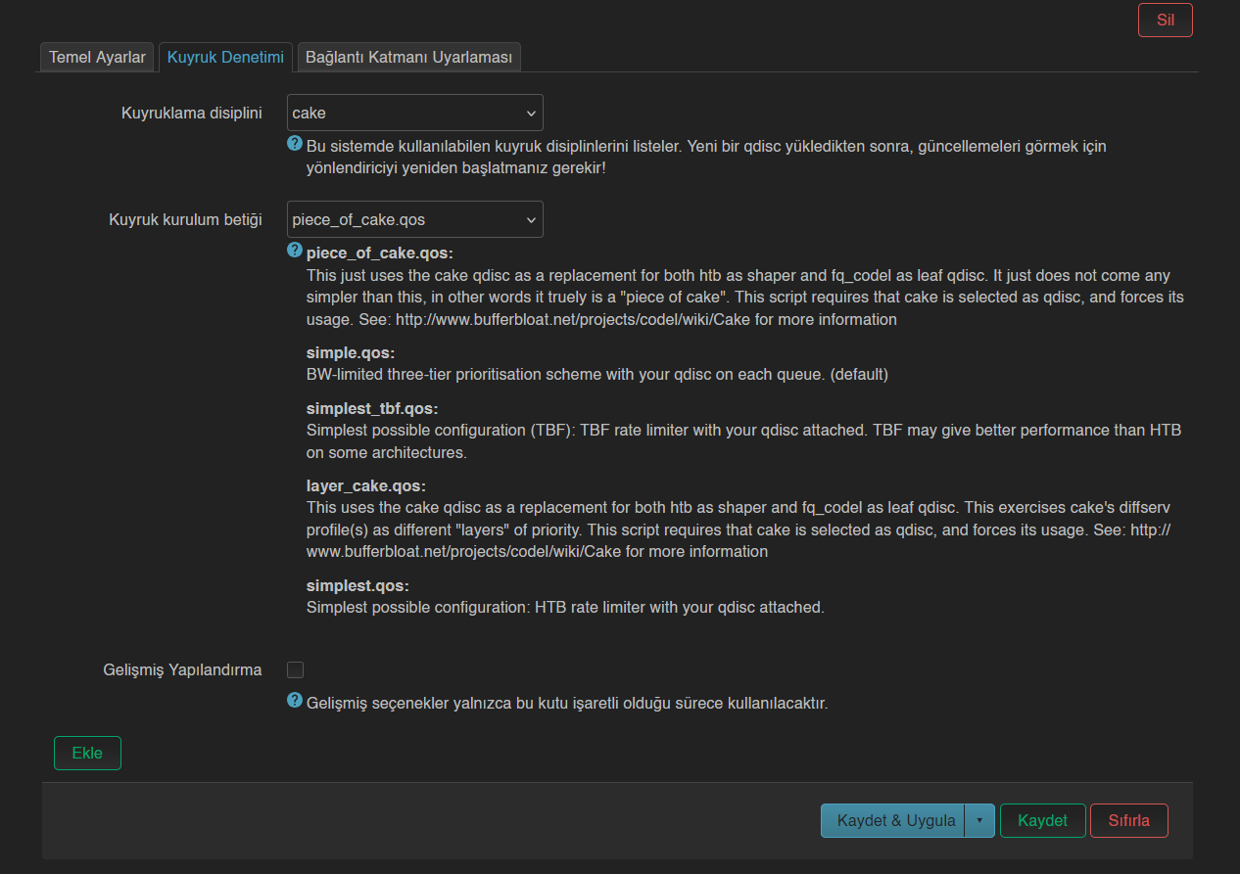1240x874 pixels.
Task: Click help icon under Kuyruklama disiplini
Action: coord(295,144)
